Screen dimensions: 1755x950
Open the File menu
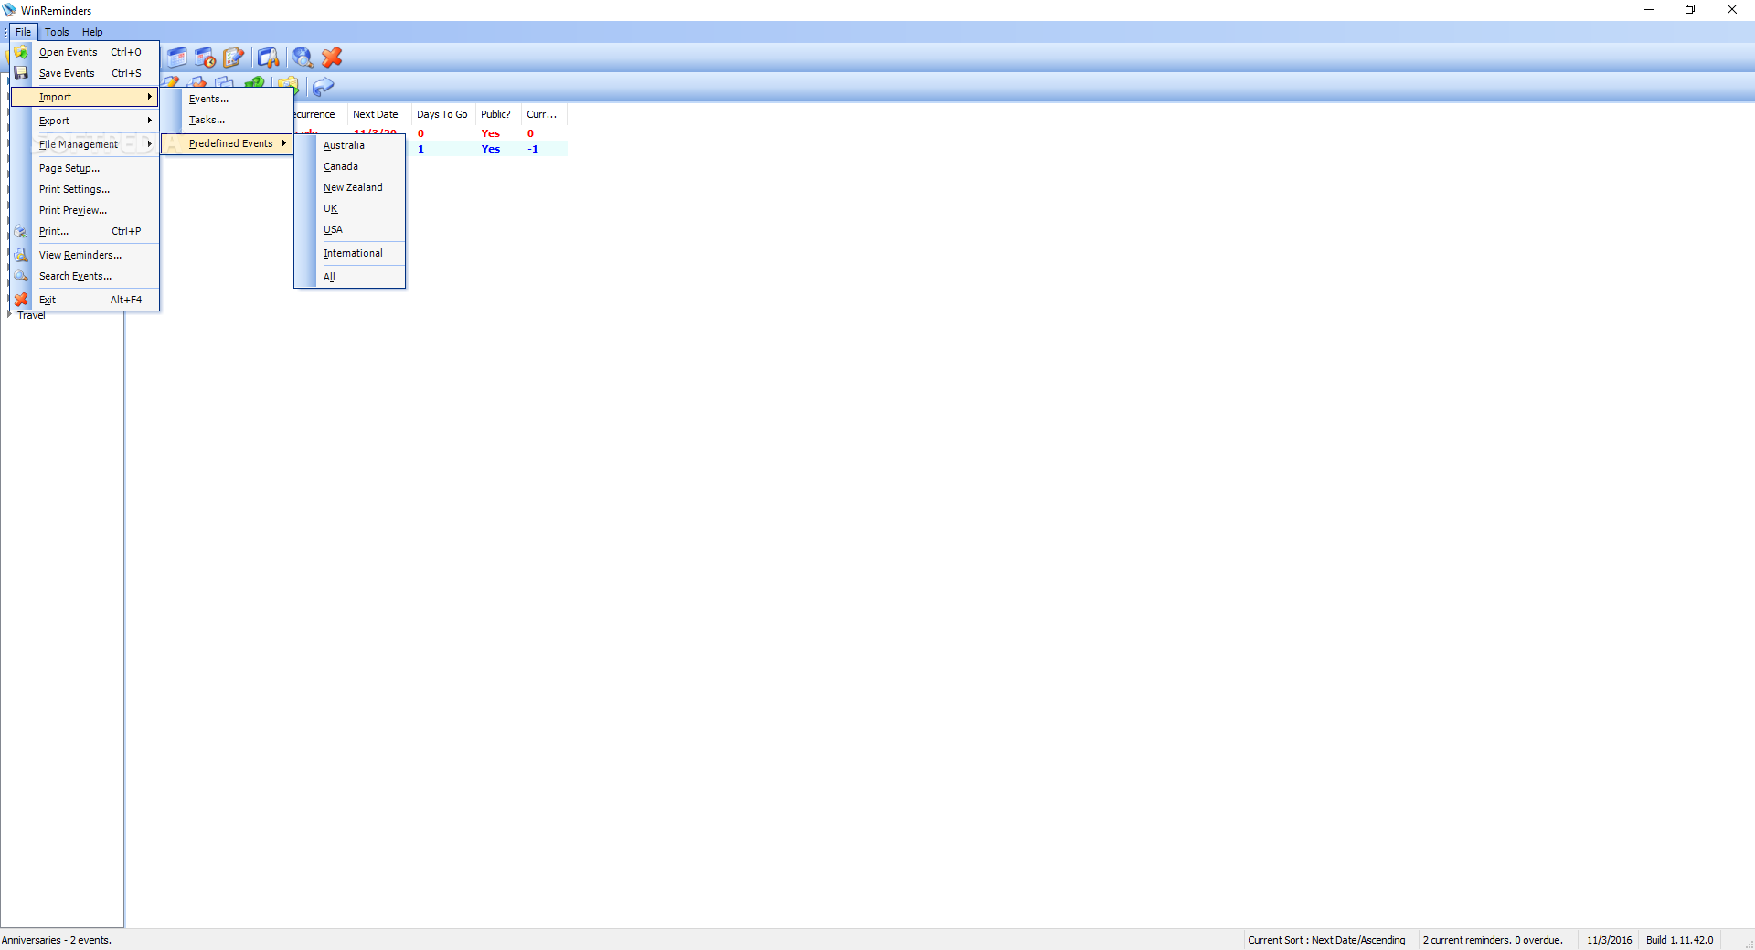click(23, 32)
